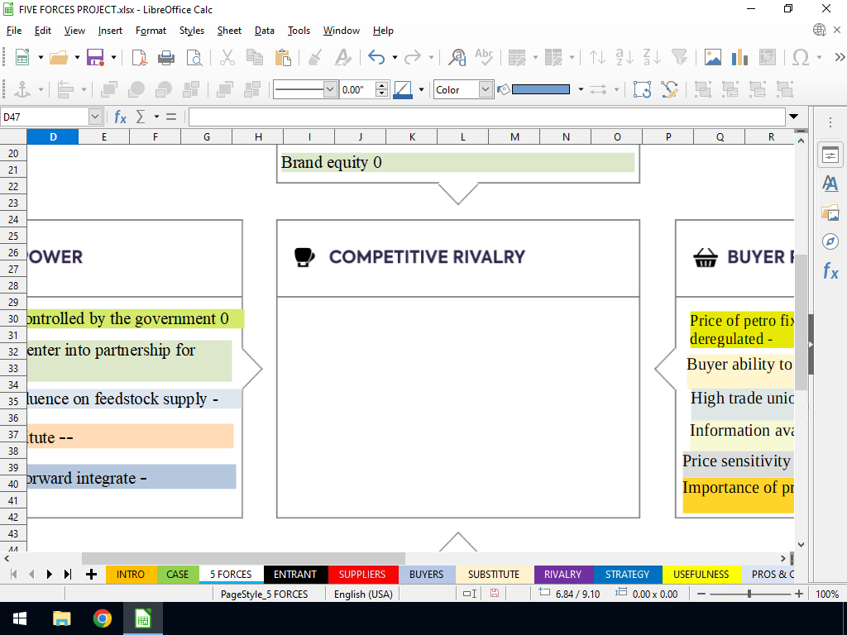This screenshot has height=635, width=847.
Task: Go to the last sheet tab arrow
Action: pos(68,575)
